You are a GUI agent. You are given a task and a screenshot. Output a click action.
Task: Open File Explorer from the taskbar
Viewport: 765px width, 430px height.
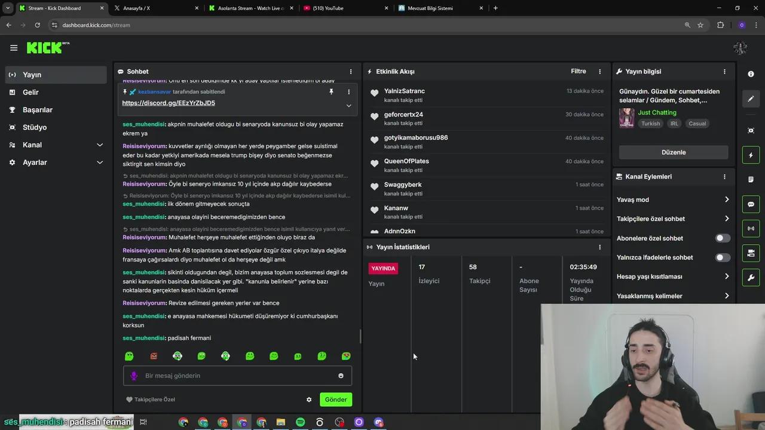(x=281, y=422)
